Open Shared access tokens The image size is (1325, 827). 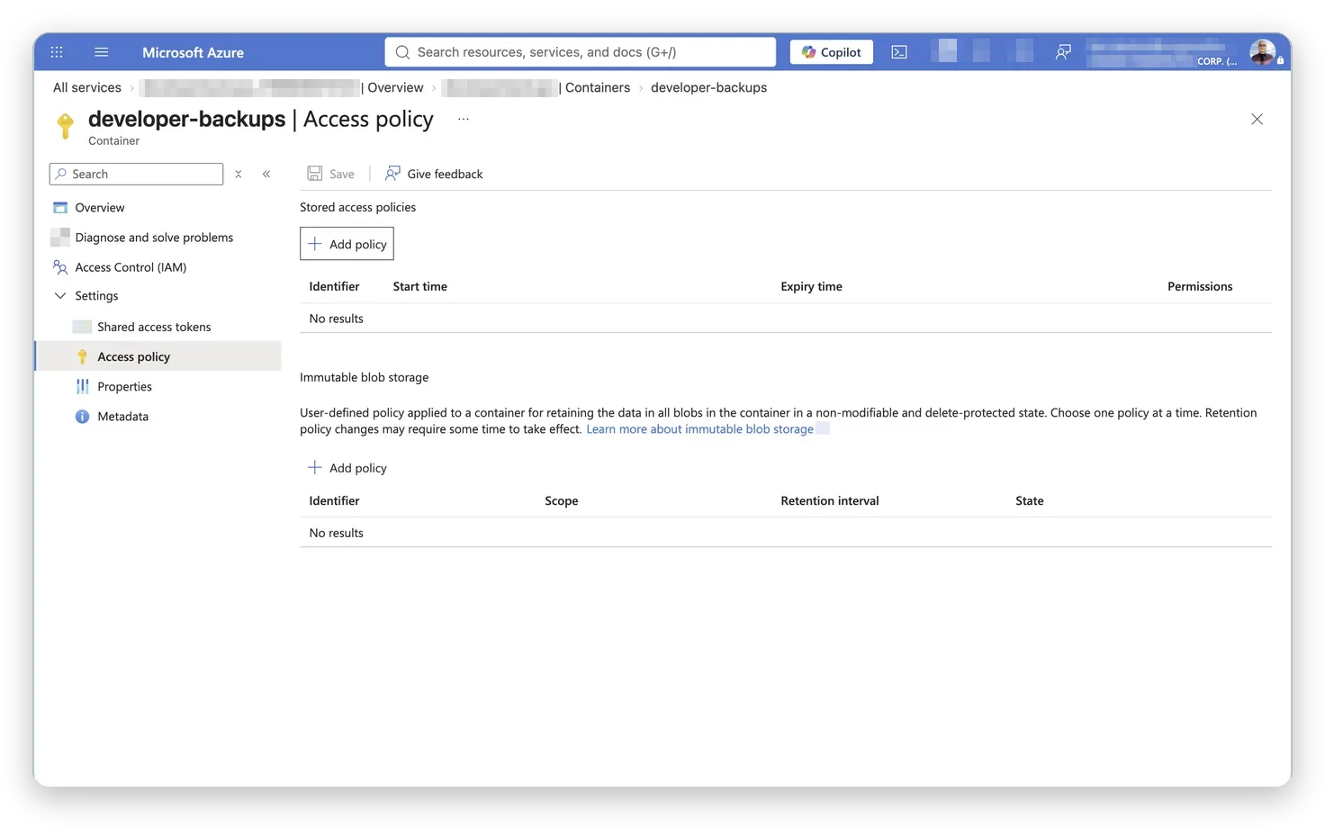coord(154,327)
